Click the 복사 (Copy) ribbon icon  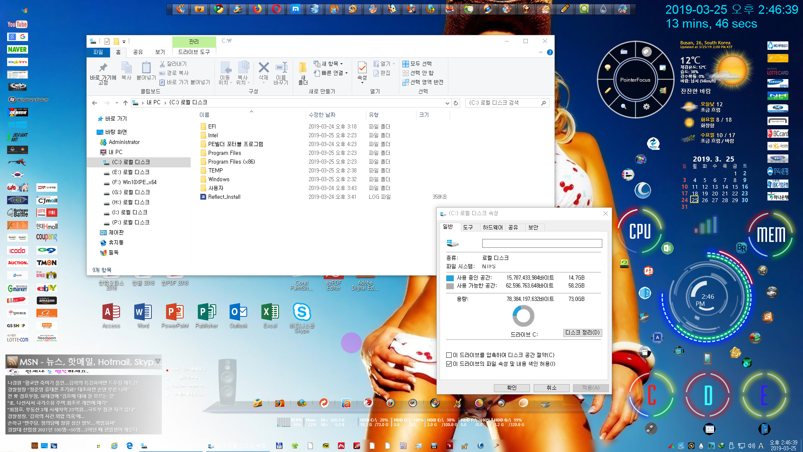tap(126, 71)
